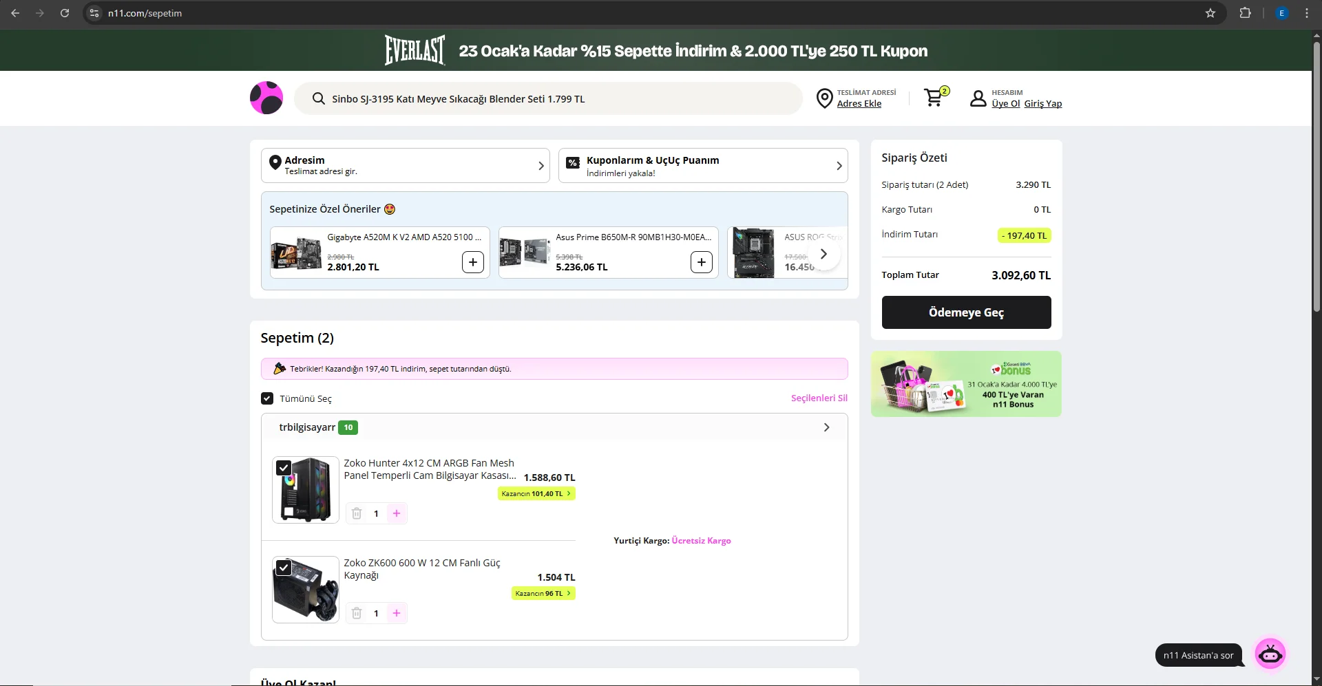Open browser extensions puzzle icon
The image size is (1322, 686).
coord(1245,13)
